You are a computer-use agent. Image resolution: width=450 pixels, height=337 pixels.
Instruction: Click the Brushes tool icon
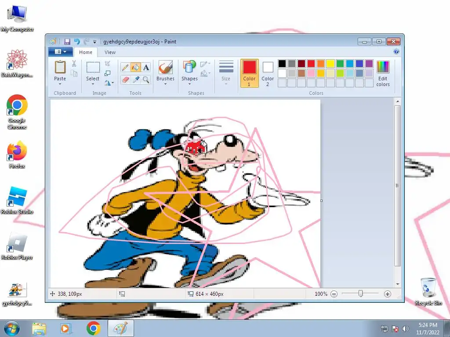pos(165,68)
